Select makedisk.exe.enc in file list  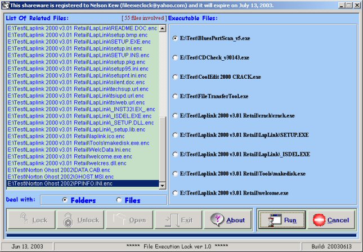point(83,143)
